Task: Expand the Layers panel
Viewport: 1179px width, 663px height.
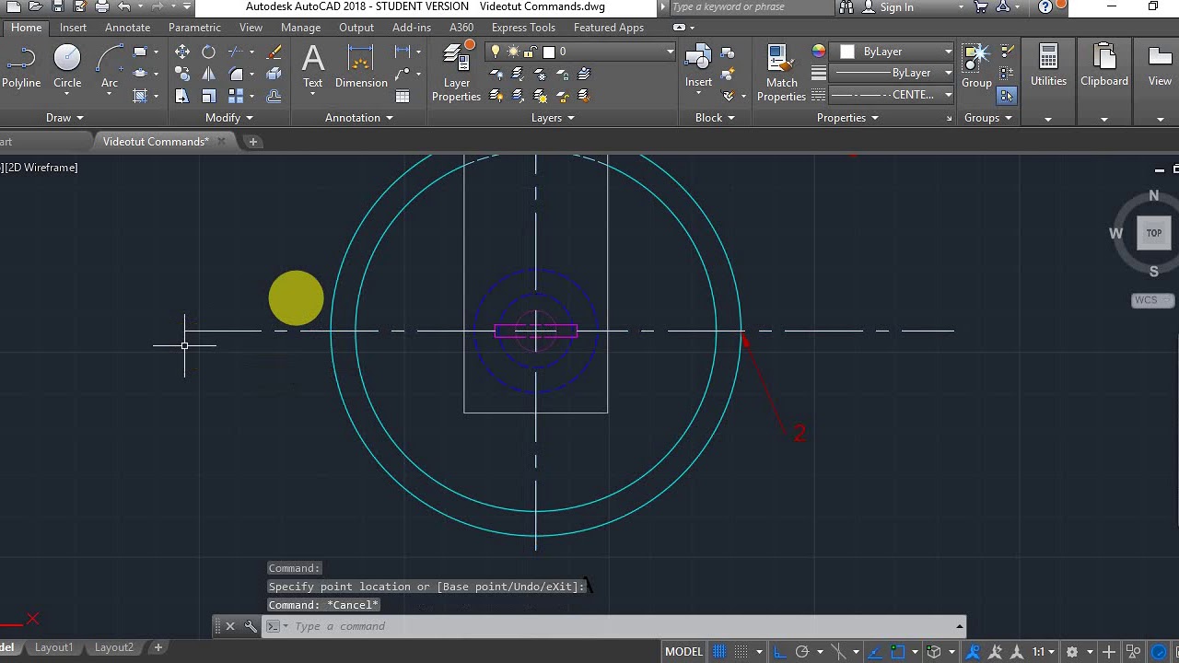Action: [553, 118]
